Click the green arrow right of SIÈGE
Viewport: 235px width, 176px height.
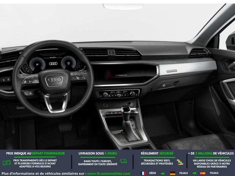point(163,174)
